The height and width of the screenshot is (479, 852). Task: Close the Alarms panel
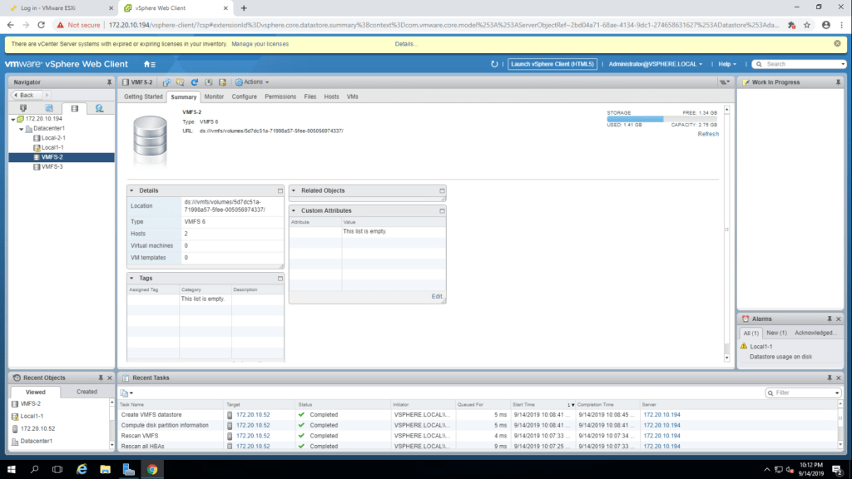[x=840, y=319]
